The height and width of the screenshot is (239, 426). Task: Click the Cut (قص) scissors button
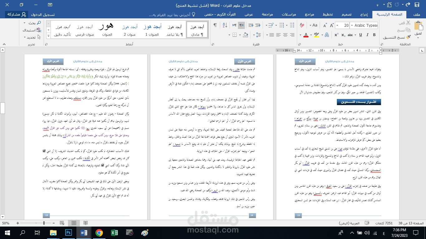(404, 23)
